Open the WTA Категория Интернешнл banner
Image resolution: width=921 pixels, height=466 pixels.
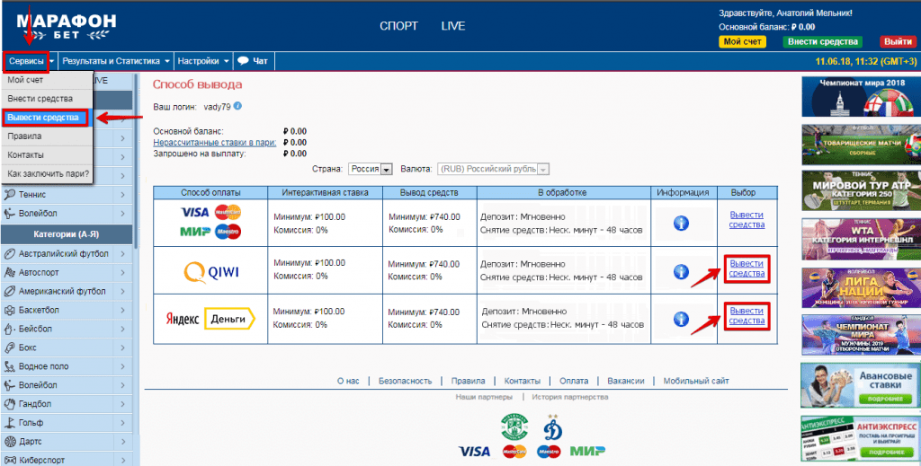pos(861,240)
